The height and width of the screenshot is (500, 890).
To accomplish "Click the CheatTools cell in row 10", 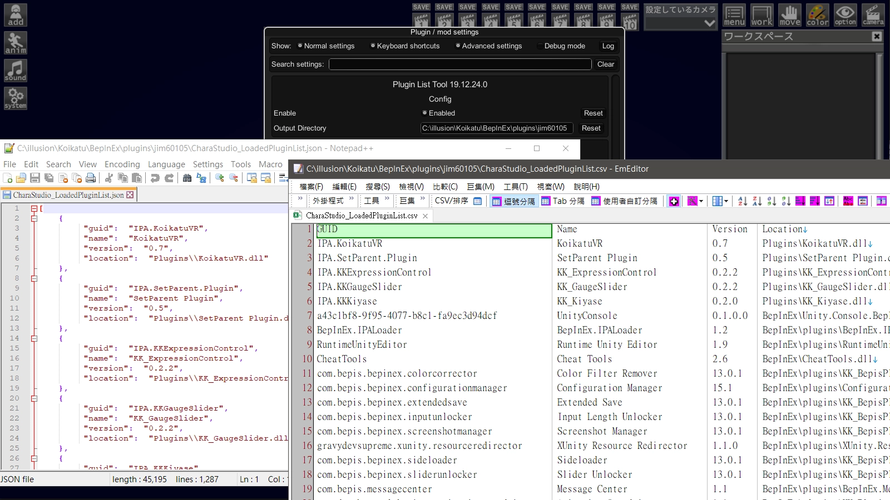I will pos(434,359).
